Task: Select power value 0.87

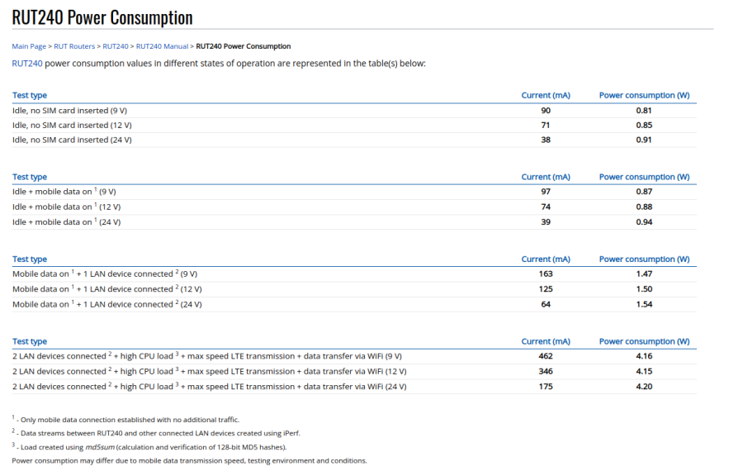Action: [x=644, y=192]
